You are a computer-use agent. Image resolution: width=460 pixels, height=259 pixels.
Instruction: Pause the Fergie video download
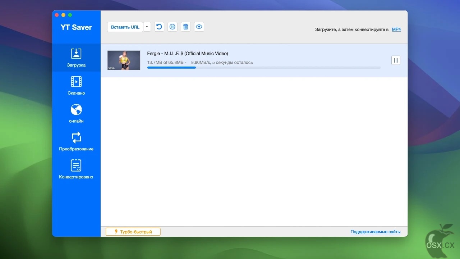(x=396, y=60)
